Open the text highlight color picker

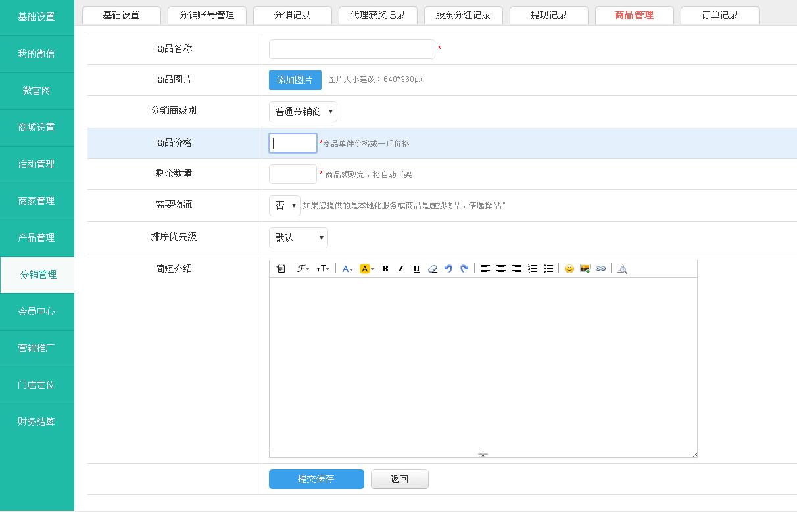pos(367,269)
